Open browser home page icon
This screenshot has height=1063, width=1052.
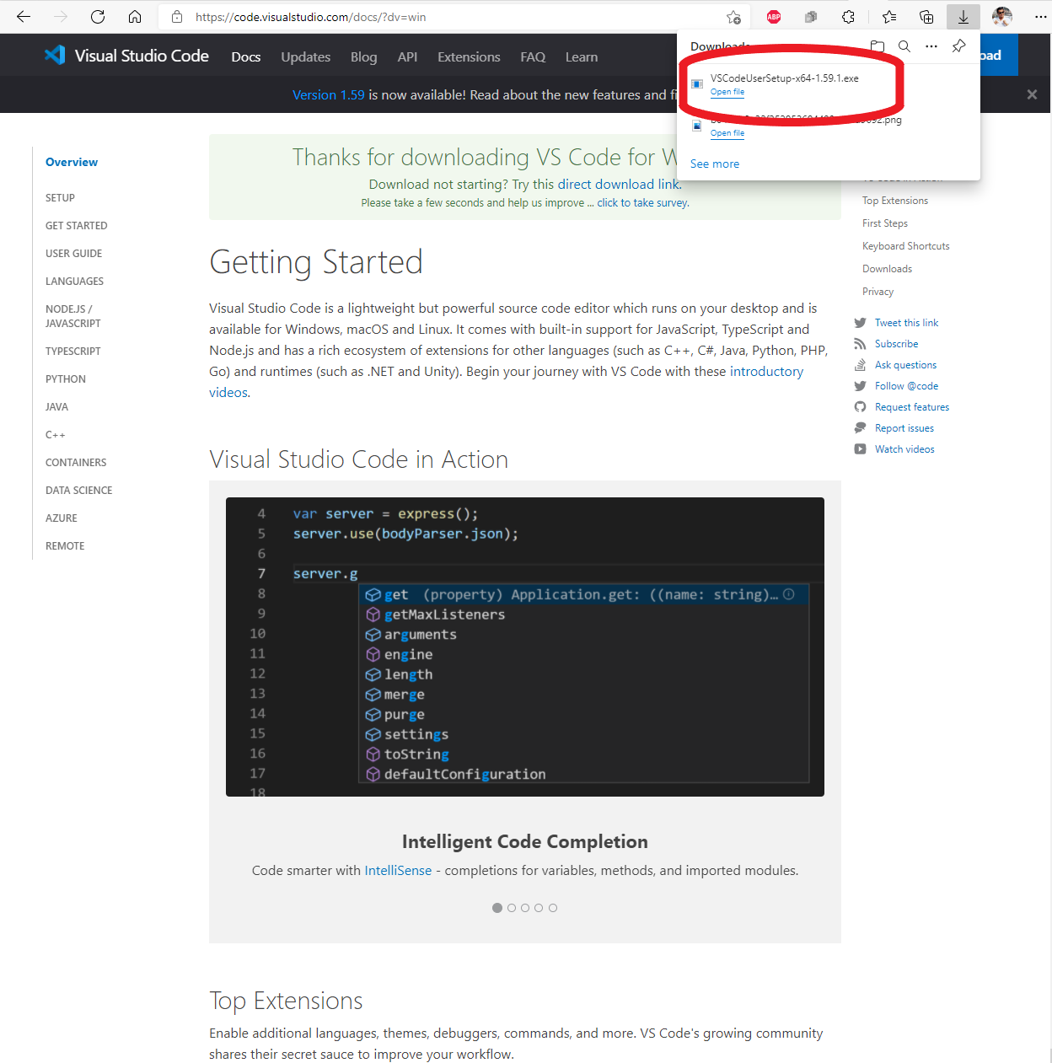[135, 17]
